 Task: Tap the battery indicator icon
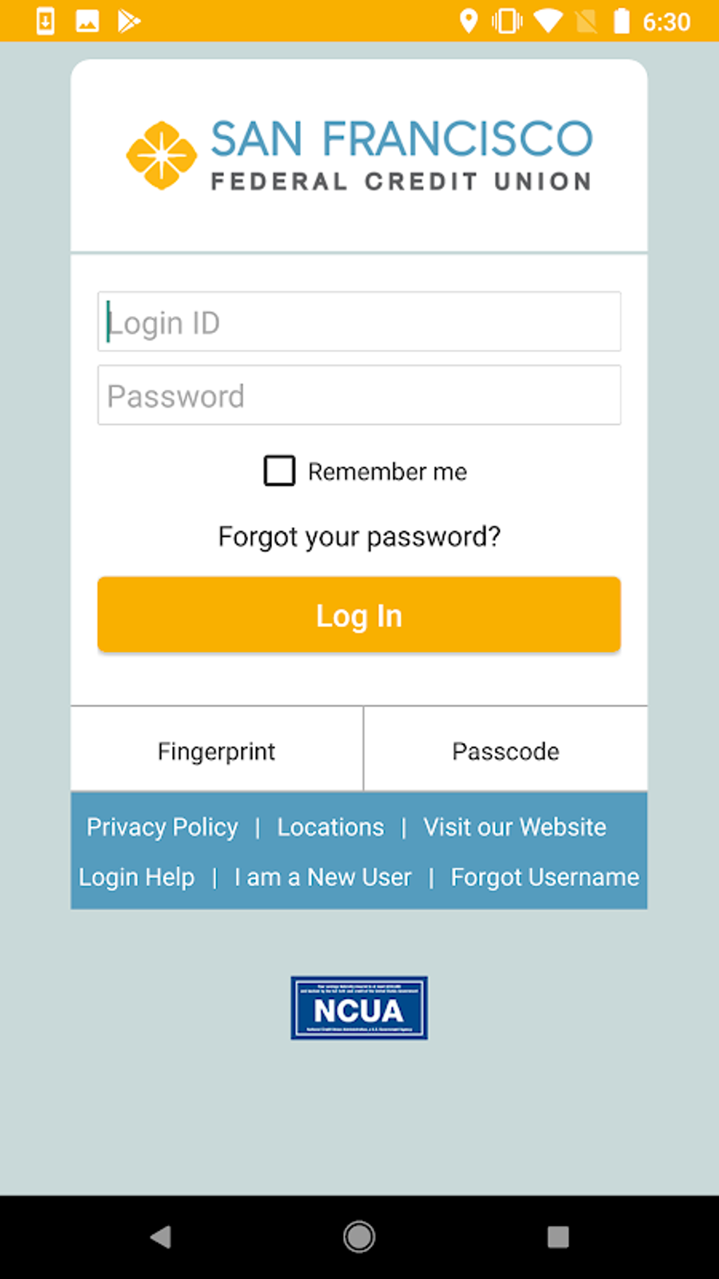(x=620, y=20)
